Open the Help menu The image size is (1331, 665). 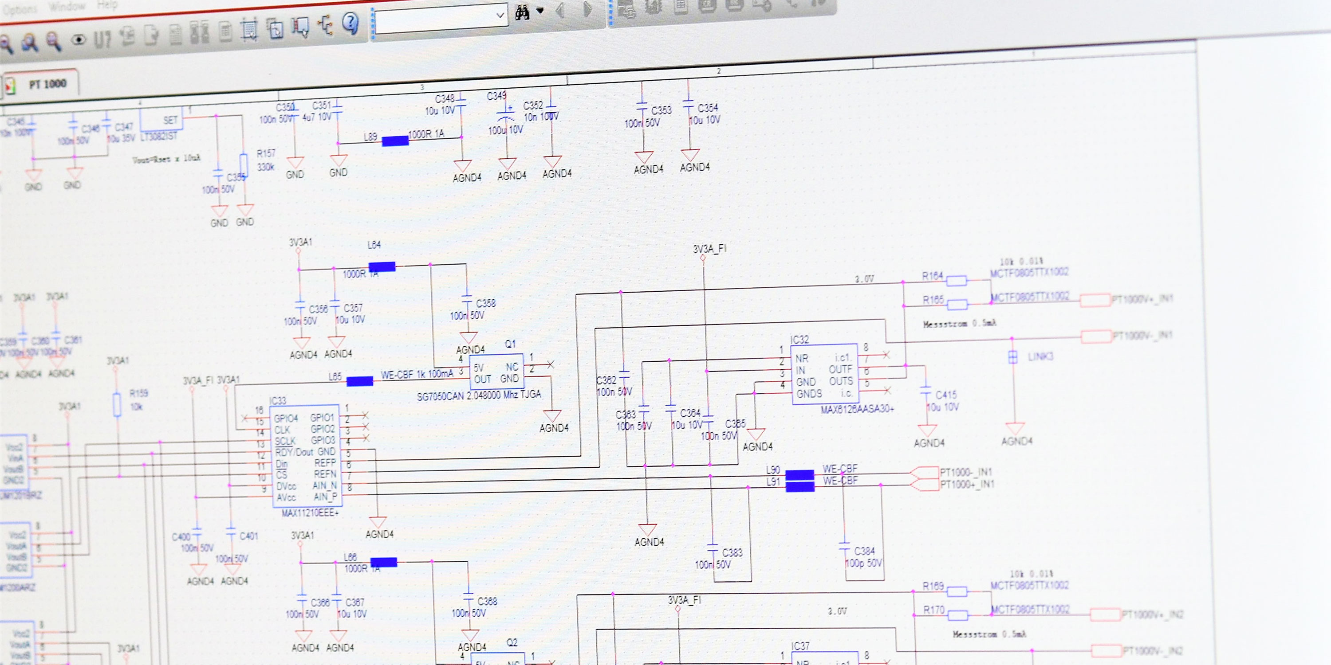click(107, 4)
